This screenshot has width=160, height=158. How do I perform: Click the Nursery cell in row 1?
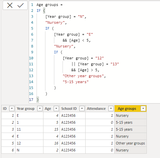click(x=130, y=115)
